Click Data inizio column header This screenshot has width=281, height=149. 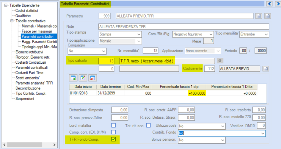coord(83,87)
